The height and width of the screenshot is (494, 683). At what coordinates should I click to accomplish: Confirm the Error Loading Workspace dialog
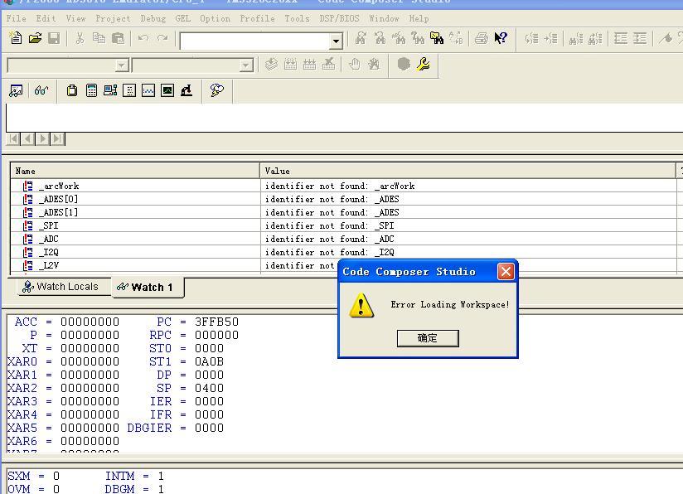pos(428,338)
